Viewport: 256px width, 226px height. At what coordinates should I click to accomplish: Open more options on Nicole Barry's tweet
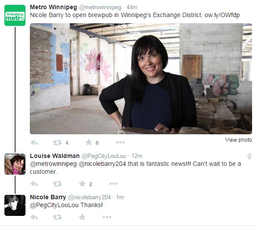pyautogui.click(x=107, y=217)
